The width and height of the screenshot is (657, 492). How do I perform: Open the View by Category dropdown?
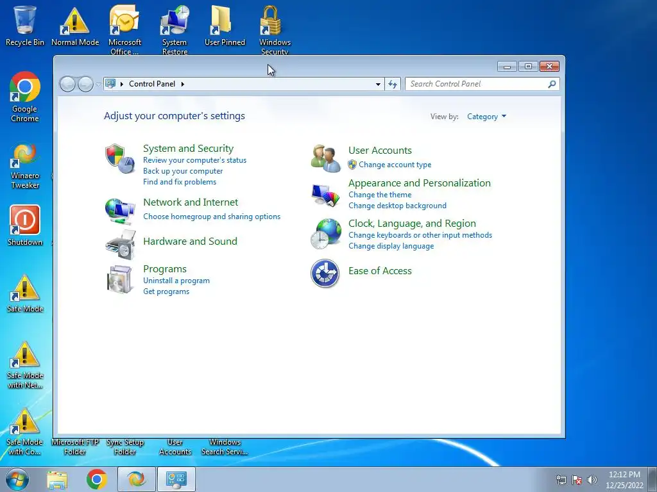(486, 117)
